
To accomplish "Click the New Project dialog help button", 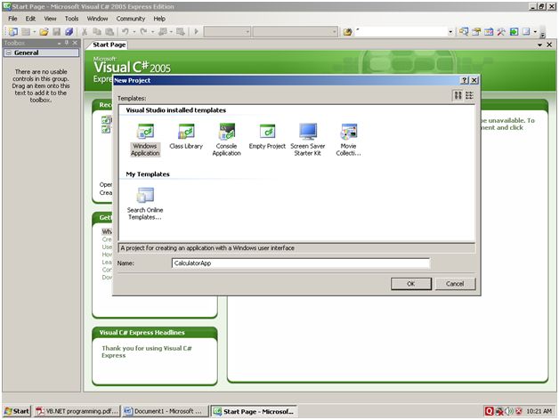I will click(x=465, y=80).
